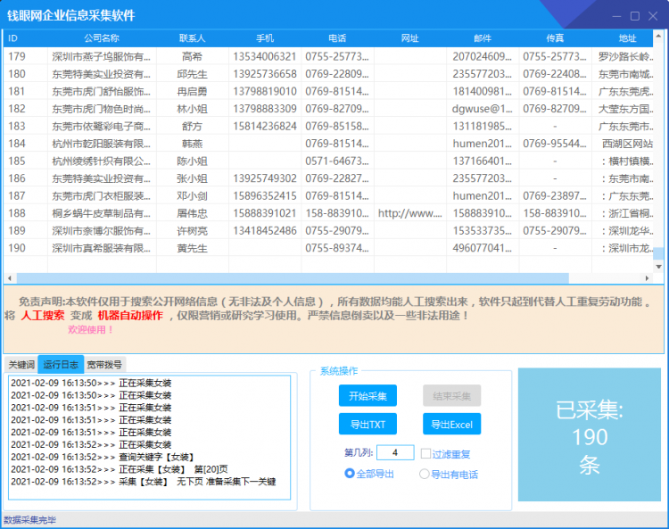The height and width of the screenshot is (529, 669).
Task: Click the 第几列 number input field
Action: pos(394,452)
